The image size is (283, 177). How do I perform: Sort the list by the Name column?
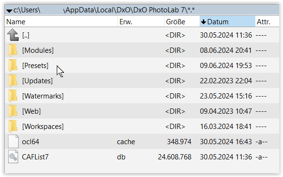[61, 22]
